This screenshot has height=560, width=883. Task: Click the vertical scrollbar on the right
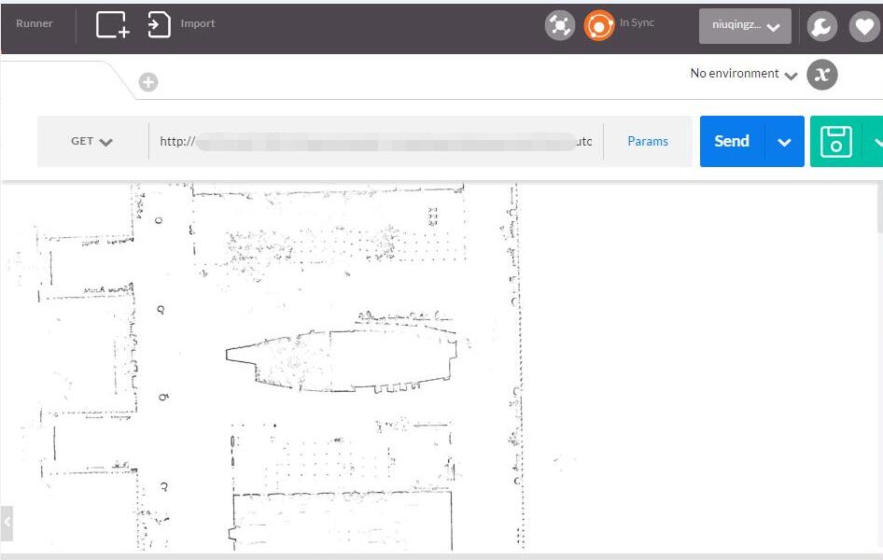tap(878, 210)
